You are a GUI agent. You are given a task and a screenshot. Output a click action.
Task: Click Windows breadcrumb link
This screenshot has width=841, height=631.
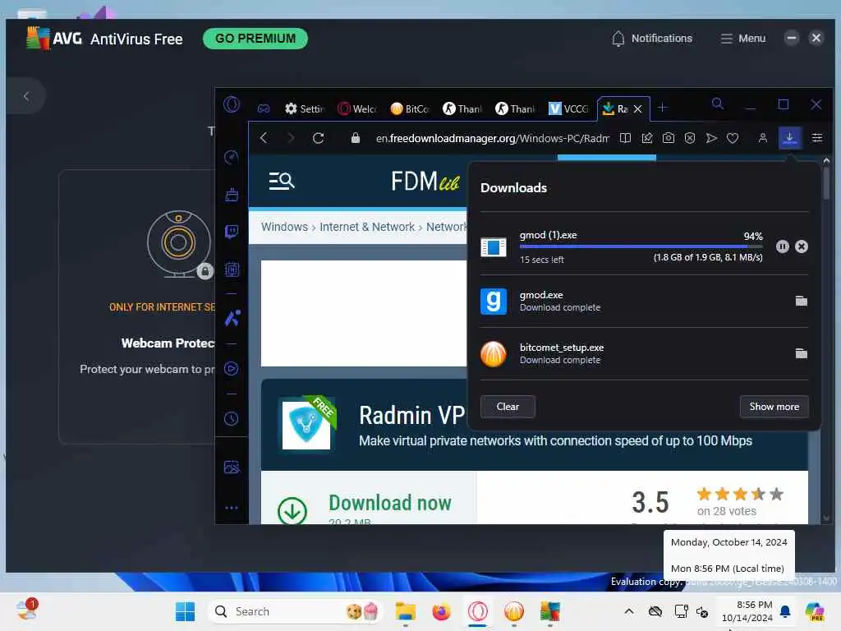click(x=284, y=227)
